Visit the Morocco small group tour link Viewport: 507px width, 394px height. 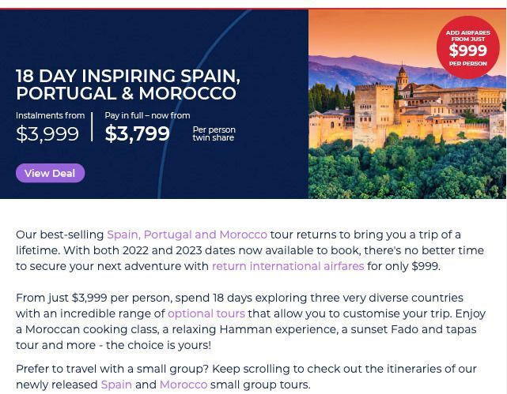[x=184, y=385]
